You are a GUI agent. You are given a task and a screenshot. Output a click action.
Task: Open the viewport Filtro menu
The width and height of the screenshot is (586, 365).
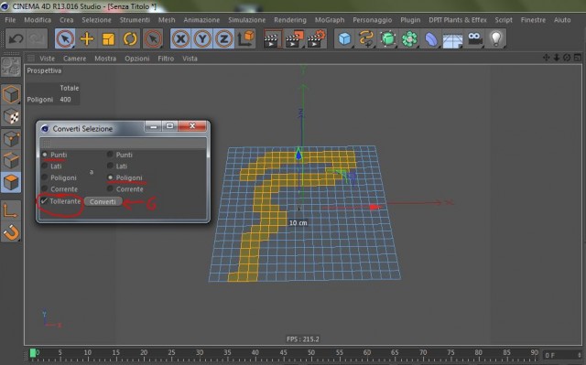[x=166, y=59]
